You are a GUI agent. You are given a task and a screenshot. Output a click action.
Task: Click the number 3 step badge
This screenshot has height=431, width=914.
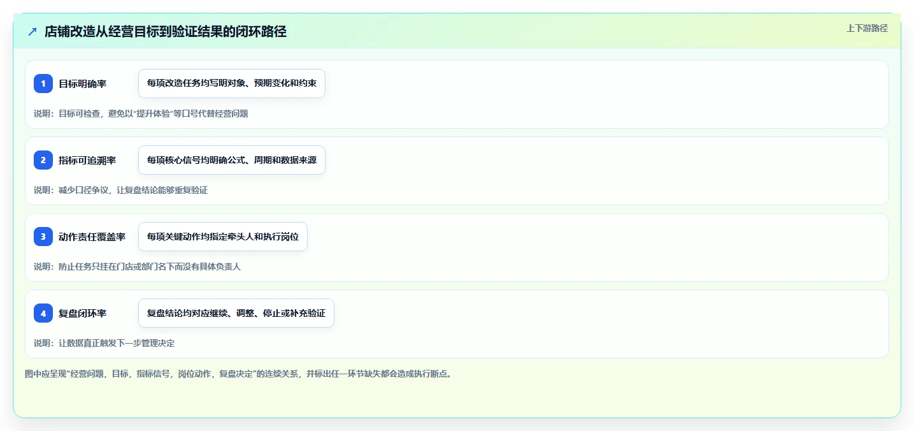pos(43,237)
